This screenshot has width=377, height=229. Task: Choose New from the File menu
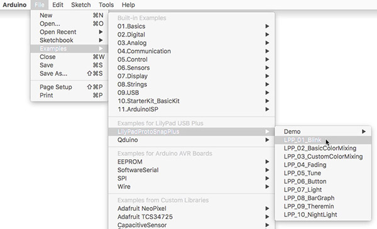69,15
